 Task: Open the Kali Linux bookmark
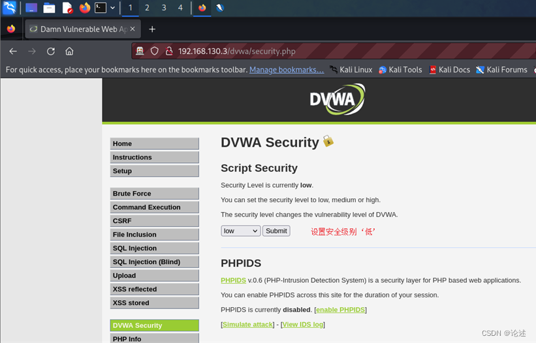(x=351, y=70)
